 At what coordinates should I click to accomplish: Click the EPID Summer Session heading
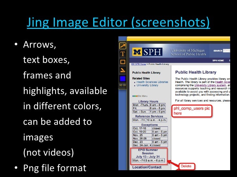coord(148,152)
